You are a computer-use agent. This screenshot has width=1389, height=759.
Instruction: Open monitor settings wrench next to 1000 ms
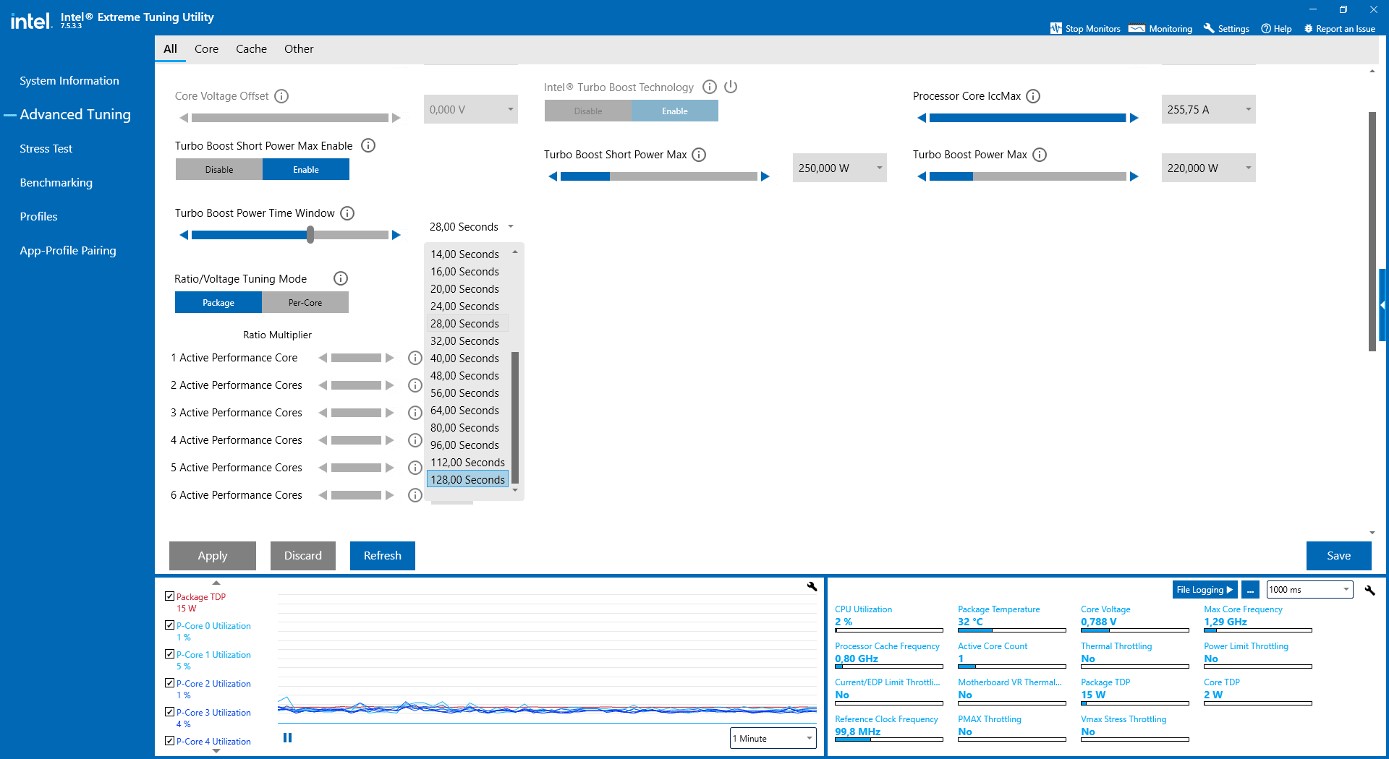tap(1369, 590)
